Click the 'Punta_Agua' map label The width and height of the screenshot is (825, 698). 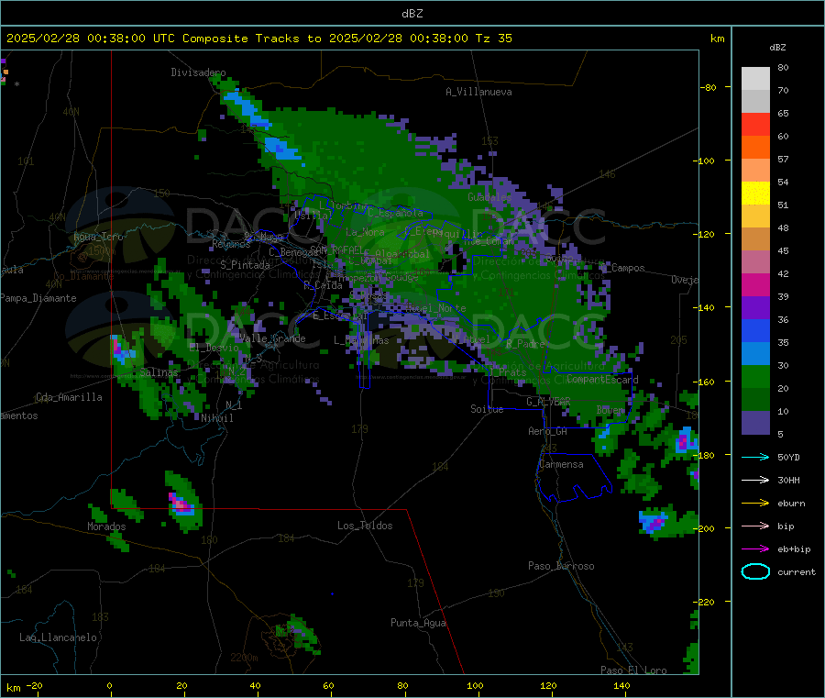pyautogui.click(x=418, y=623)
